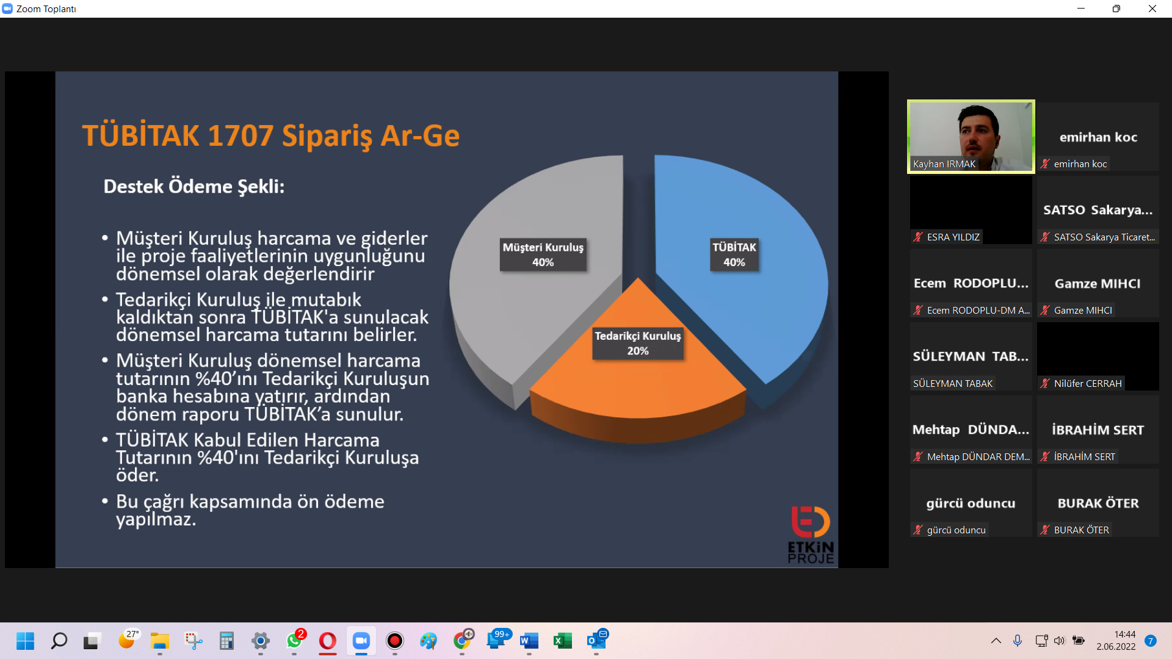Open Zoom app in the taskbar
The height and width of the screenshot is (659, 1172).
point(361,641)
